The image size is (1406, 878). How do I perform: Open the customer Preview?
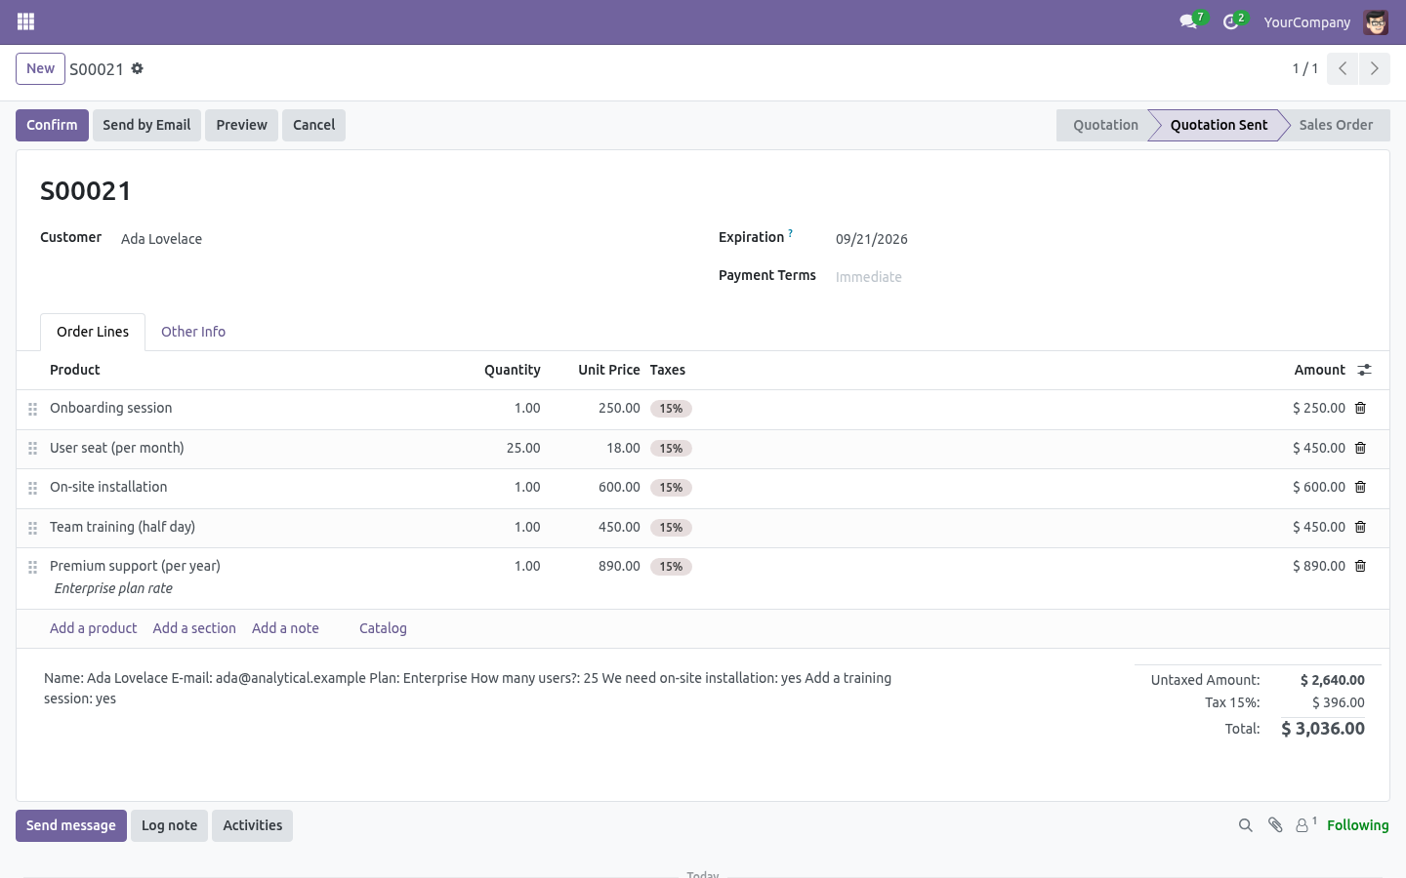click(241, 125)
